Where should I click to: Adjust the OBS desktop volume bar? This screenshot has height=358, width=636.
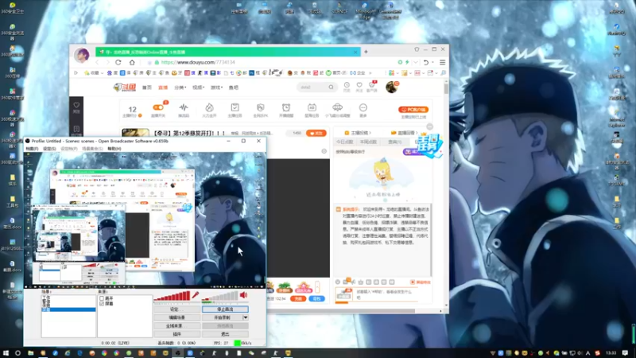(x=220, y=296)
